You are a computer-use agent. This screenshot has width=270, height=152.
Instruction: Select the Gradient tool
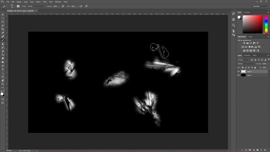pyautogui.click(x=3, y=55)
